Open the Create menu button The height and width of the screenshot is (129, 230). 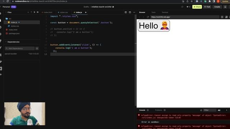click(217, 7)
